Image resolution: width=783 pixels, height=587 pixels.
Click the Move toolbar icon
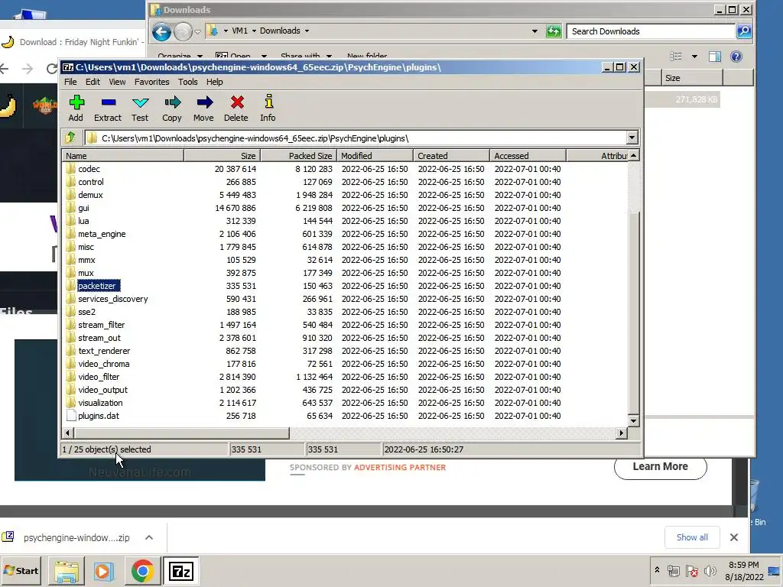point(204,102)
